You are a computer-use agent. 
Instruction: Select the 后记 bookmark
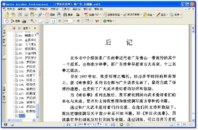pos(22,116)
